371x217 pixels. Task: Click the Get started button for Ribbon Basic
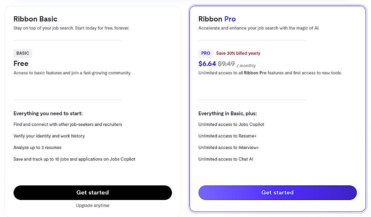[93, 193]
